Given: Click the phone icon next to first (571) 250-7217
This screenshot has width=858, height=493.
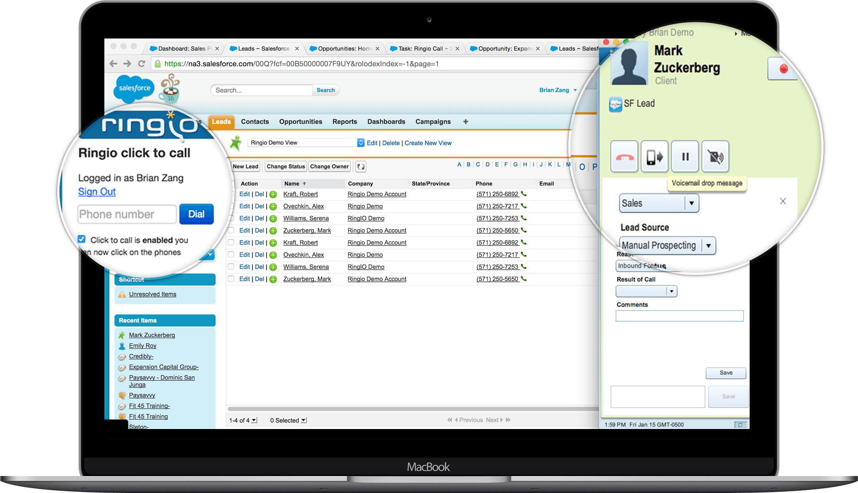Looking at the screenshot, I should [x=523, y=206].
